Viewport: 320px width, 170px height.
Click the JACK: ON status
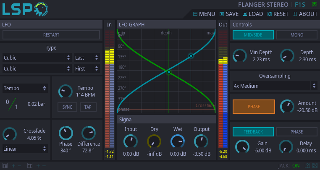click(289, 166)
